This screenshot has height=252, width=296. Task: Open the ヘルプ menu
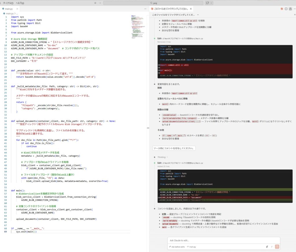(20, 3)
